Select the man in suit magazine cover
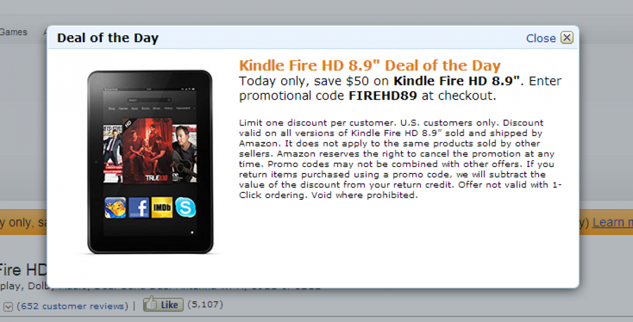Screen dimensions: 633x322 coord(112,152)
